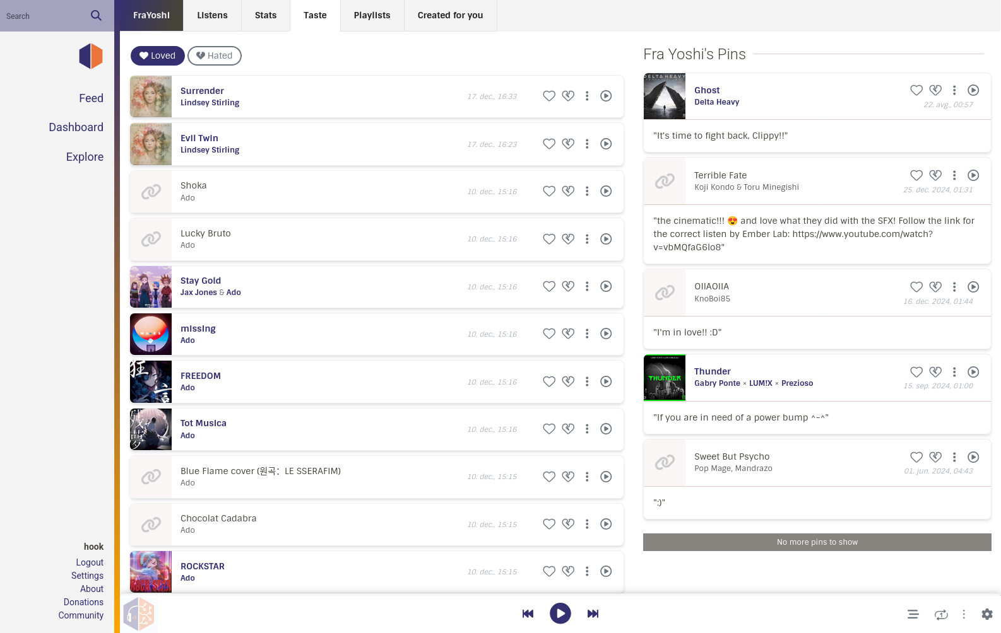
Task: Click the search magnifier icon
Action: [x=96, y=16]
